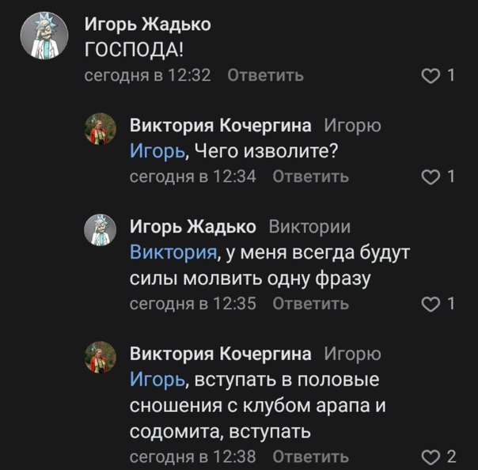Open Игорь Жадько's avatar on top comment
Image resolution: width=478 pixels, height=470 pixels.
pyautogui.click(x=40, y=36)
